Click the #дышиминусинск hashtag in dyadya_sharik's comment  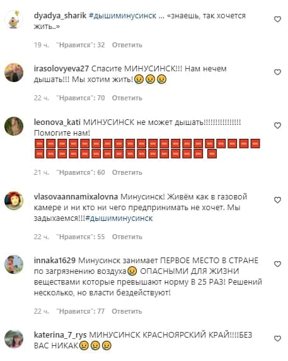click(122, 16)
